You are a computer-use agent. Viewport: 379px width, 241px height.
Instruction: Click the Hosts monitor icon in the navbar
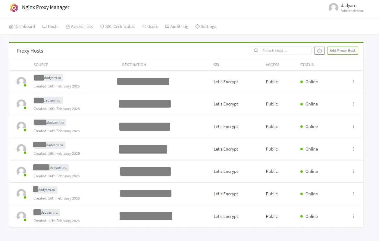44,26
